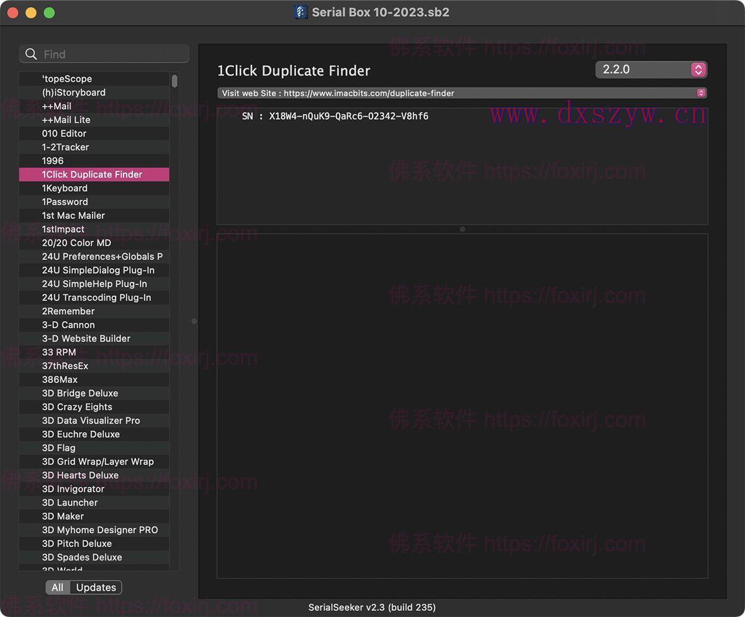
Task: Select 1-2Tracker in the list
Action: 94,147
